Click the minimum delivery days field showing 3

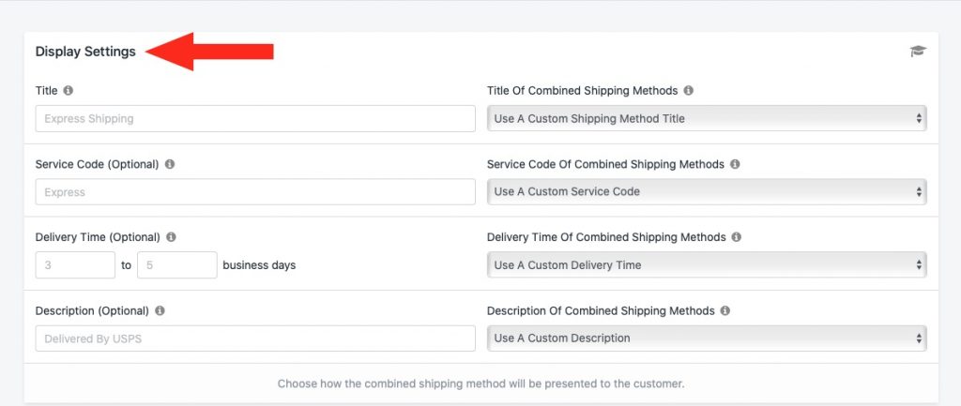[75, 265]
